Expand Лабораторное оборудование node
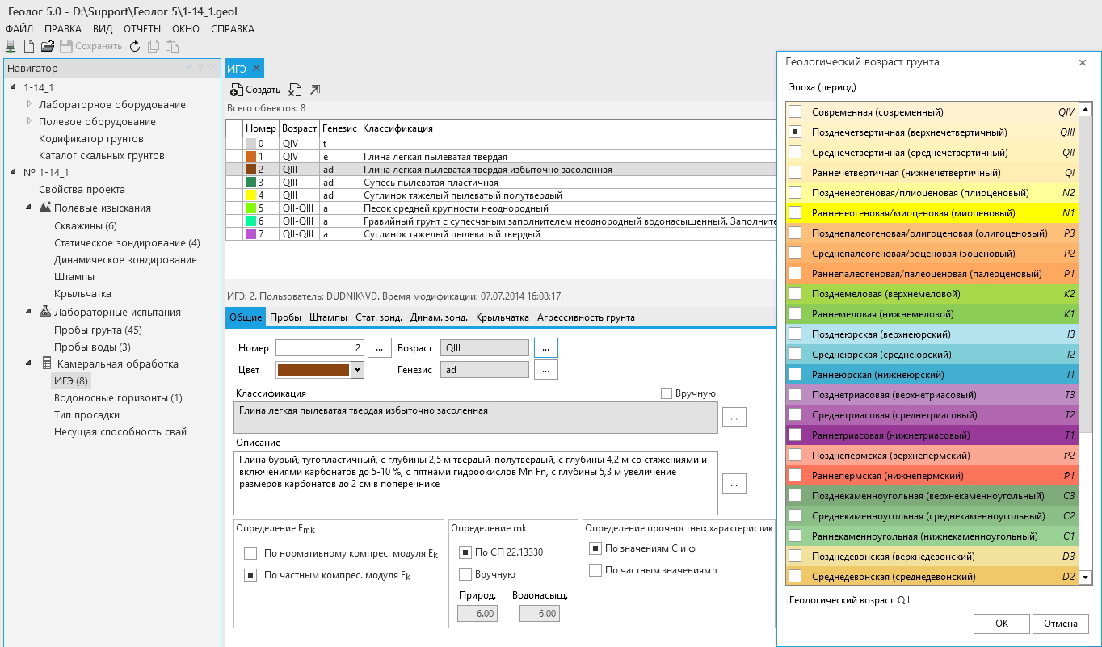This screenshot has width=1102, height=647. (x=29, y=104)
